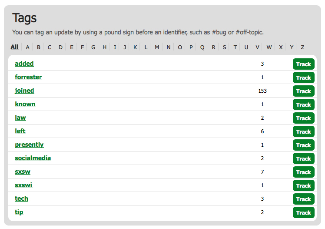The height and width of the screenshot is (229, 325).
Task: Track the 'joined' tag
Action: [303, 91]
